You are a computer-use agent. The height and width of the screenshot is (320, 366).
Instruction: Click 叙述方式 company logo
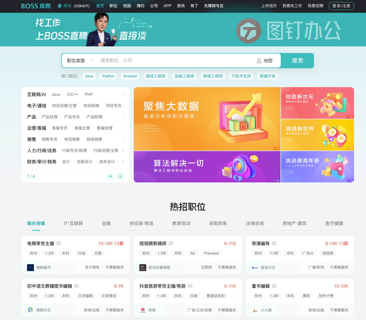click(255, 268)
